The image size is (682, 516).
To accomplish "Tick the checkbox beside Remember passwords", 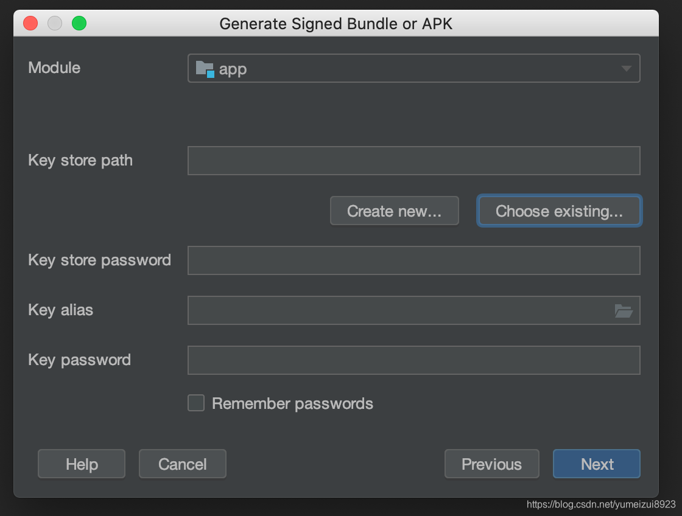I will pos(196,403).
